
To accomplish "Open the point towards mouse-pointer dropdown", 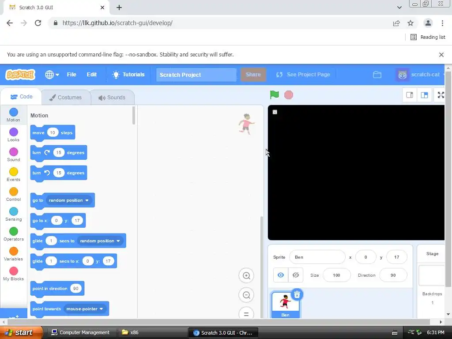I will (85, 309).
